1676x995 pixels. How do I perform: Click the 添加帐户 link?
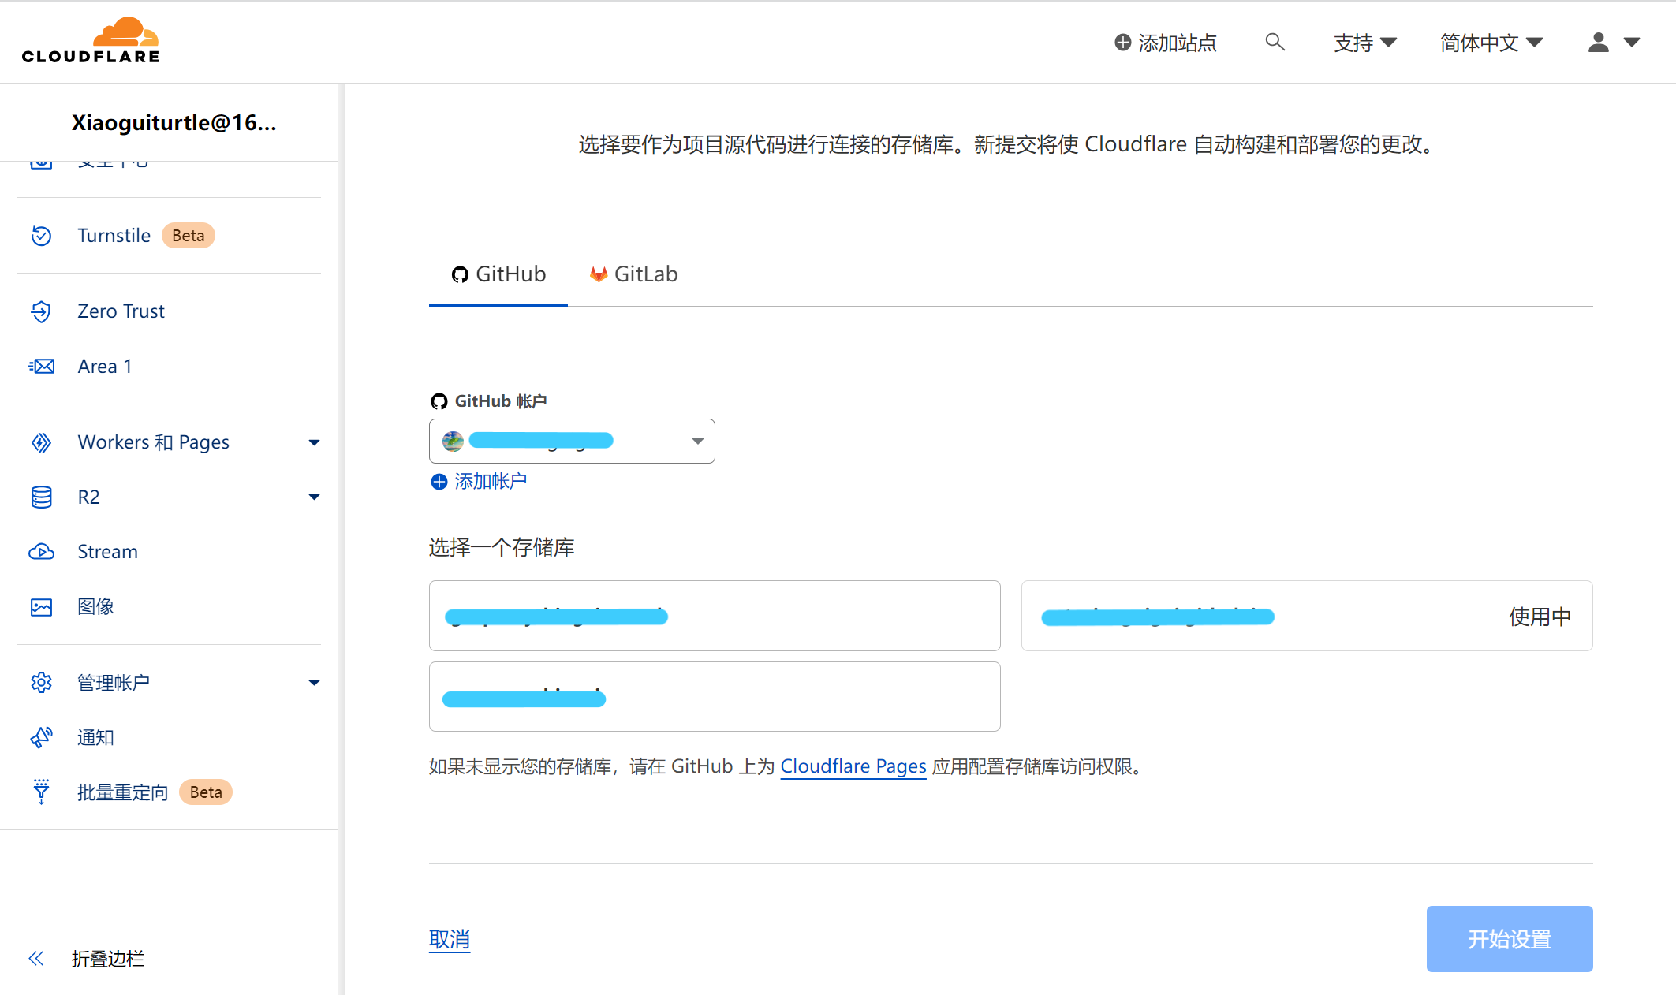pos(479,482)
